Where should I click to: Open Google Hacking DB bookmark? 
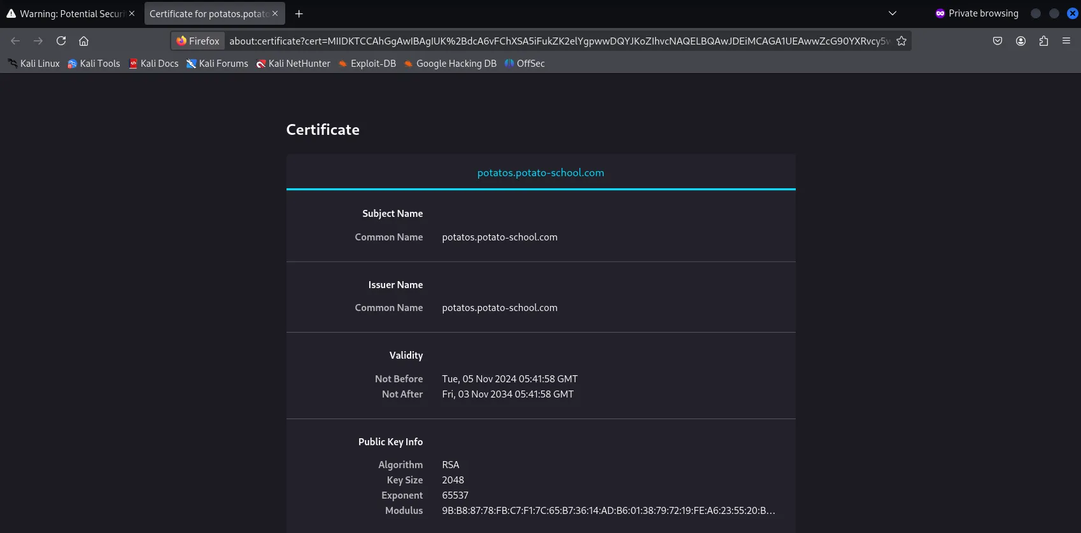[x=449, y=64]
